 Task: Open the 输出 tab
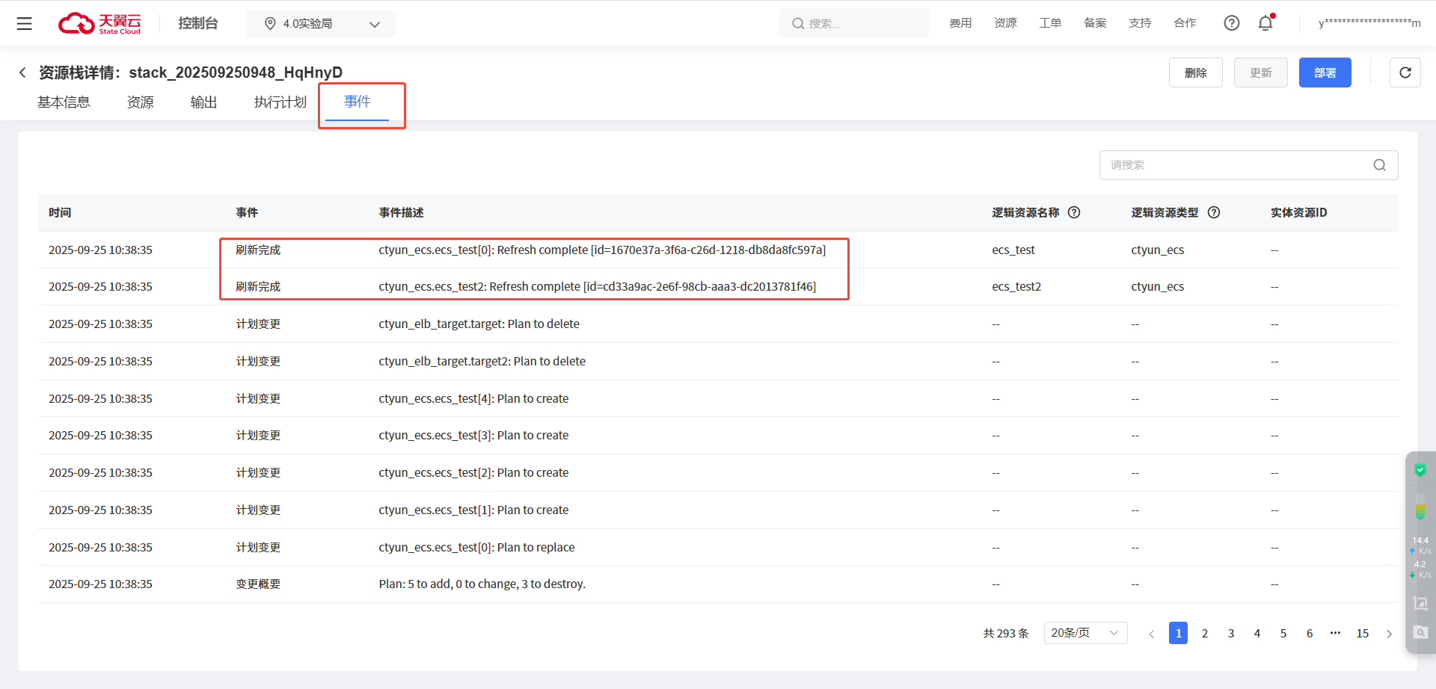point(203,102)
